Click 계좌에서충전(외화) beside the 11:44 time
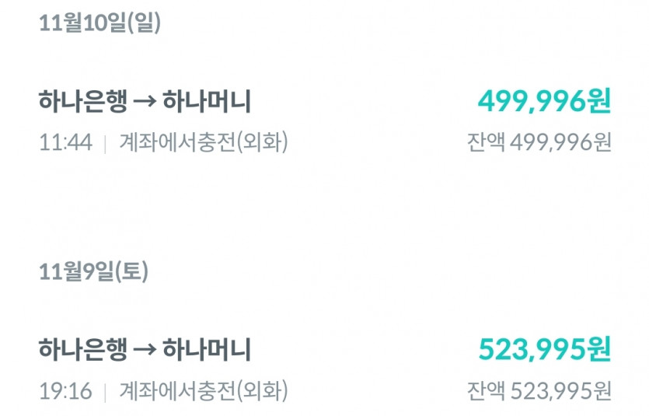The image size is (649, 416). point(203,143)
